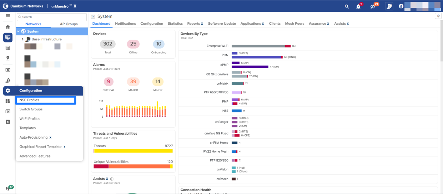
Task: Open the user account avatar icon
Action: pyautogui.click(x=401, y=6)
